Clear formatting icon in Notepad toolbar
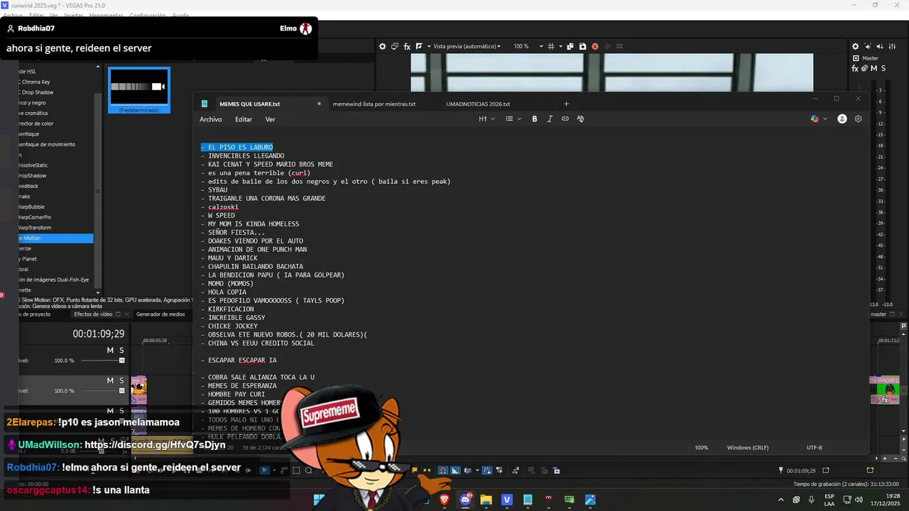The image size is (909, 511). [580, 119]
